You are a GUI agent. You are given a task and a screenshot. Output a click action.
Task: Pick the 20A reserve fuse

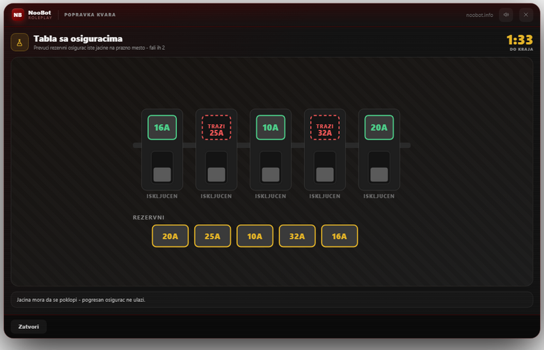click(x=170, y=237)
